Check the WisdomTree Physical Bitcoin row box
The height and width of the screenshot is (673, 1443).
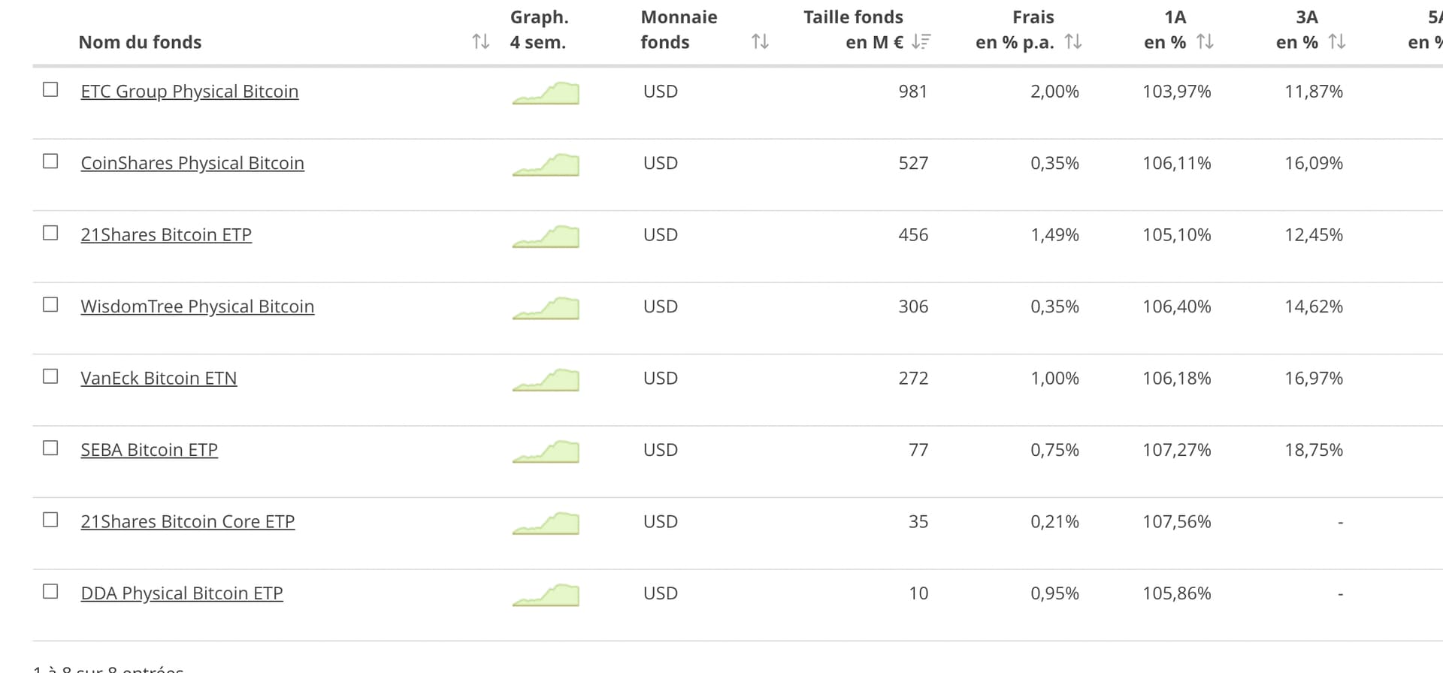click(x=50, y=304)
